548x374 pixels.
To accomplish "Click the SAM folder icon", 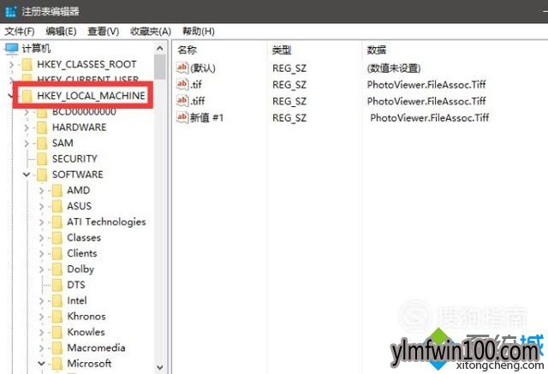I will [42, 143].
